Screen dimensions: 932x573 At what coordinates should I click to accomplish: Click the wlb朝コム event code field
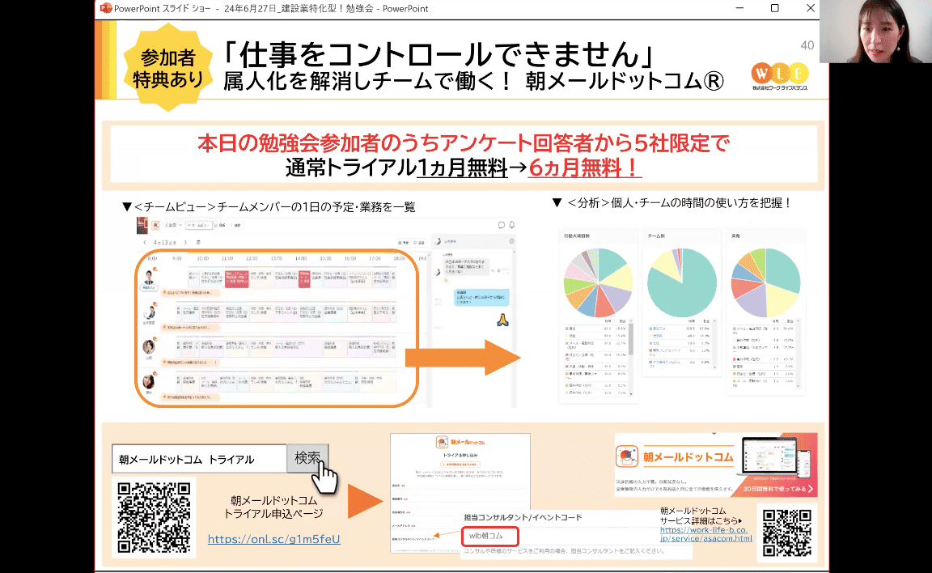tap(490, 536)
